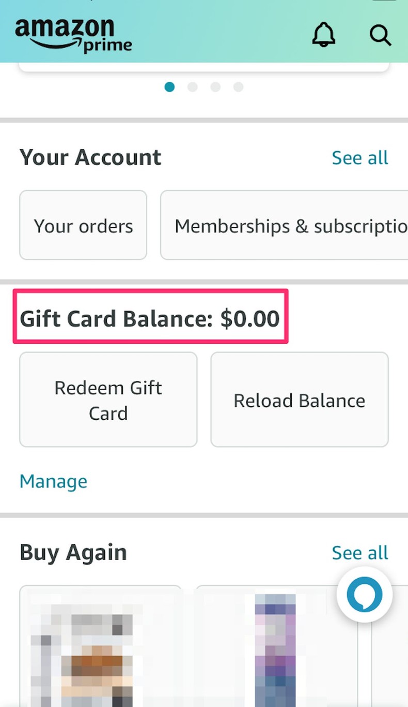408x707 pixels.
Task: Select the first blue carousel dot
Action: click(x=169, y=87)
